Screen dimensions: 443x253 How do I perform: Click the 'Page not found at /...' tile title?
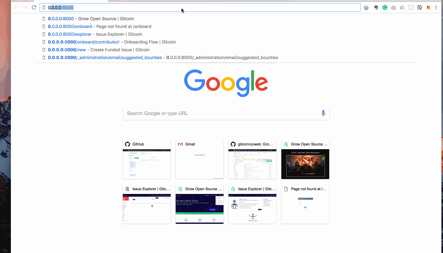[x=309, y=189]
